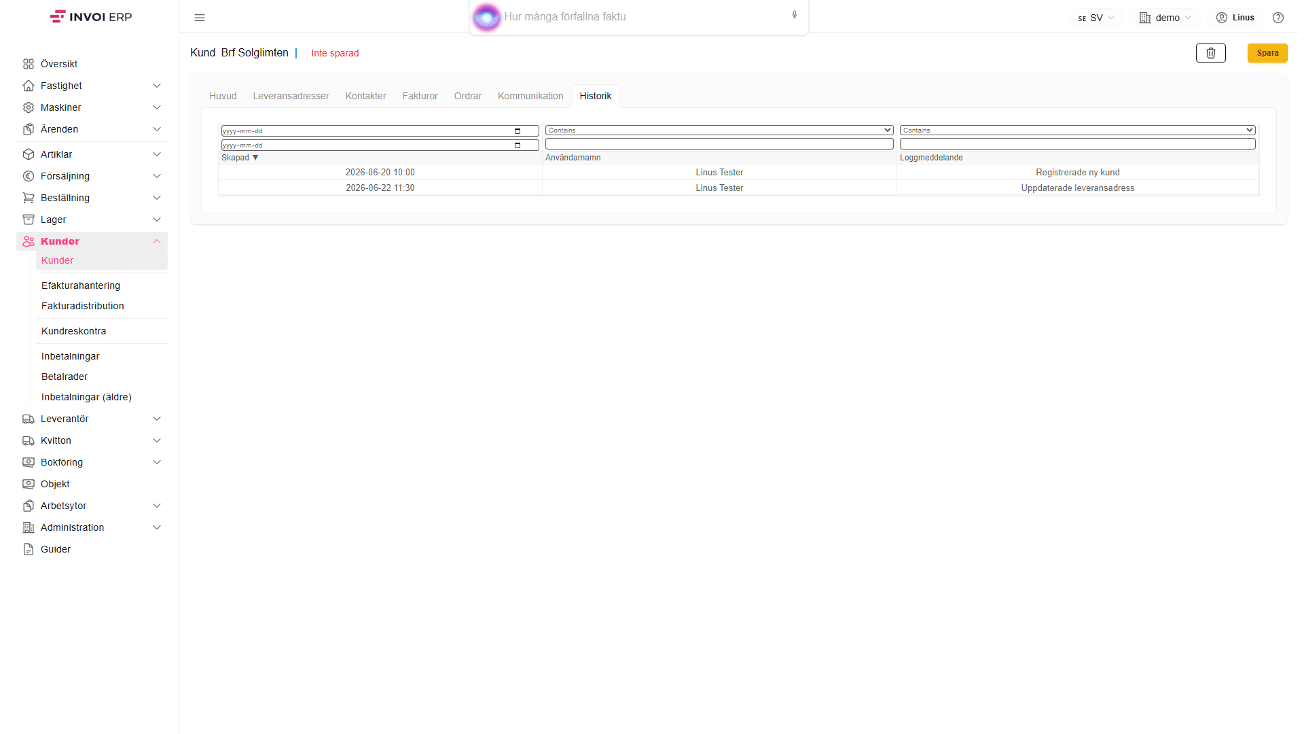Open the Fakturor tab
This screenshot has height=734, width=1304.
click(420, 96)
